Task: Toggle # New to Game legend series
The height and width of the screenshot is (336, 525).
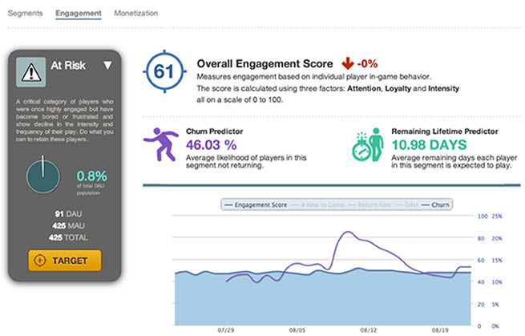Action: (x=318, y=204)
